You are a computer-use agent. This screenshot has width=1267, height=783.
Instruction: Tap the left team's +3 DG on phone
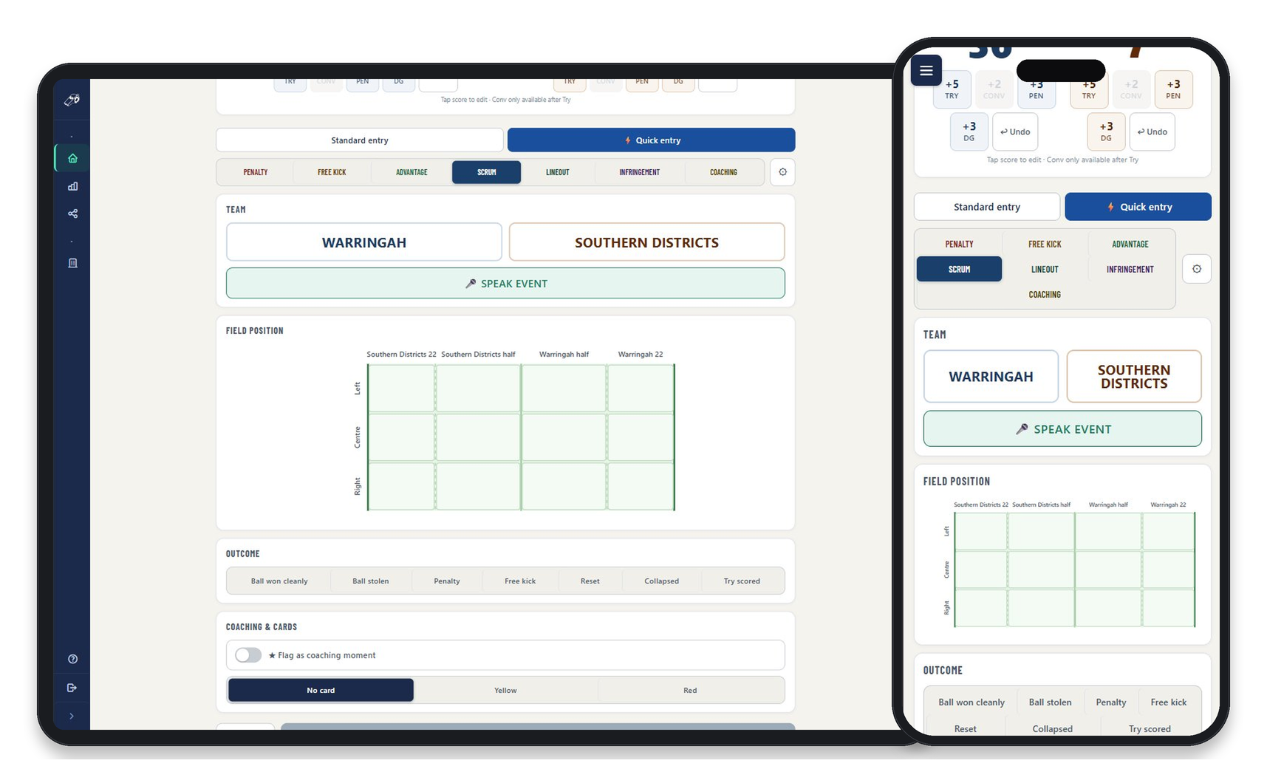969,131
